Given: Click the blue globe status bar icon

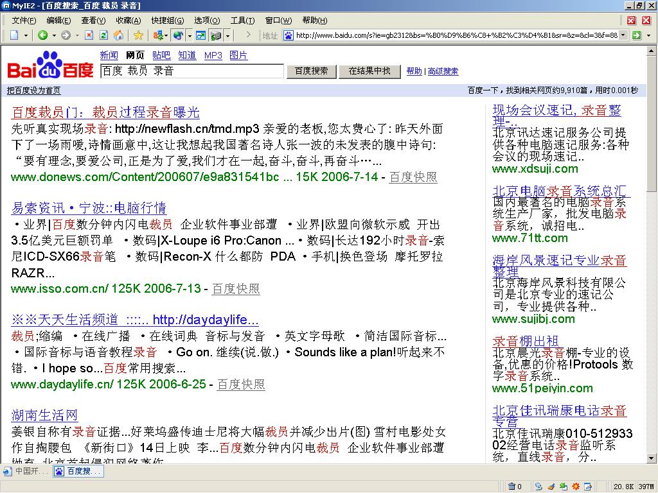Looking at the screenshot, I should click(x=538, y=487).
